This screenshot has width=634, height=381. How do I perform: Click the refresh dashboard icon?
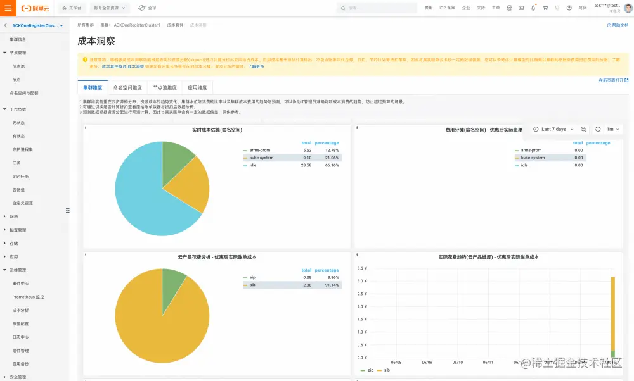pyautogui.click(x=598, y=130)
